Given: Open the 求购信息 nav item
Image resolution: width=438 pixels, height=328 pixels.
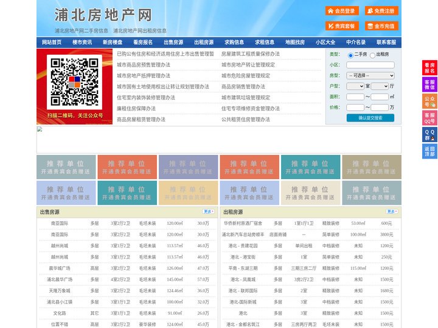Looking at the screenshot, I should coord(234,43).
